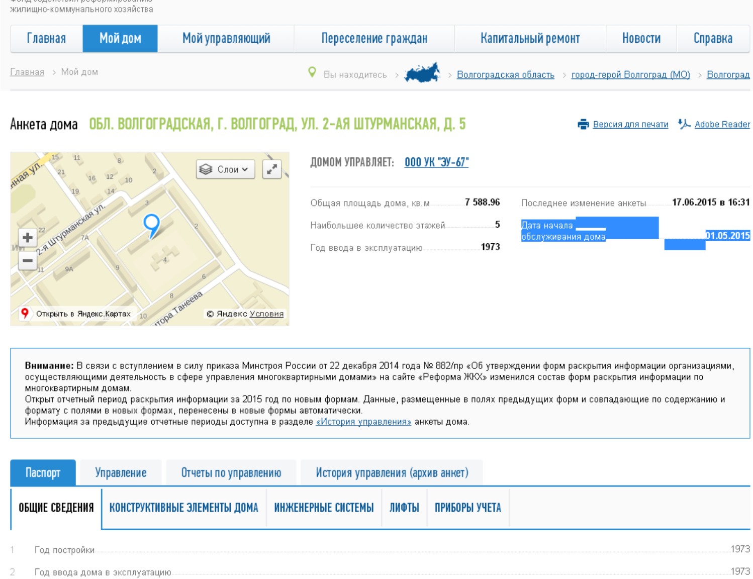Select the Инженерные системы subtab
Screen dimensions: 753x579
pos(324,508)
